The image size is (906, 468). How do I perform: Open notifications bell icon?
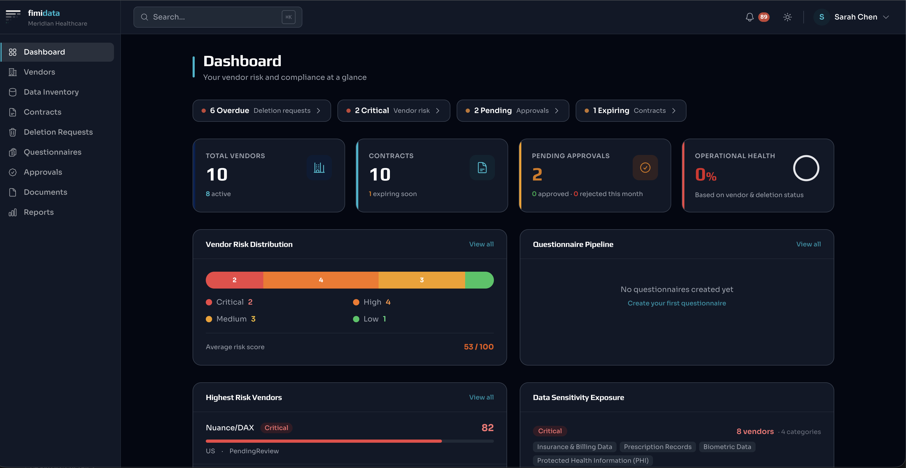point(750,17)
